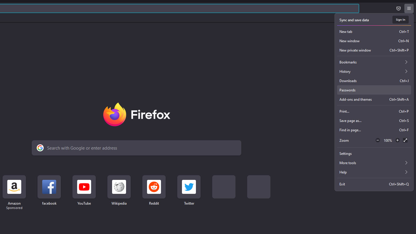Click the Save to Pocket icon

click(x=399, y=8)
